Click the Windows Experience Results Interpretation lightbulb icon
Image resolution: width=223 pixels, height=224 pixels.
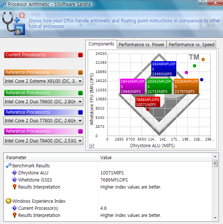(14, 215)
